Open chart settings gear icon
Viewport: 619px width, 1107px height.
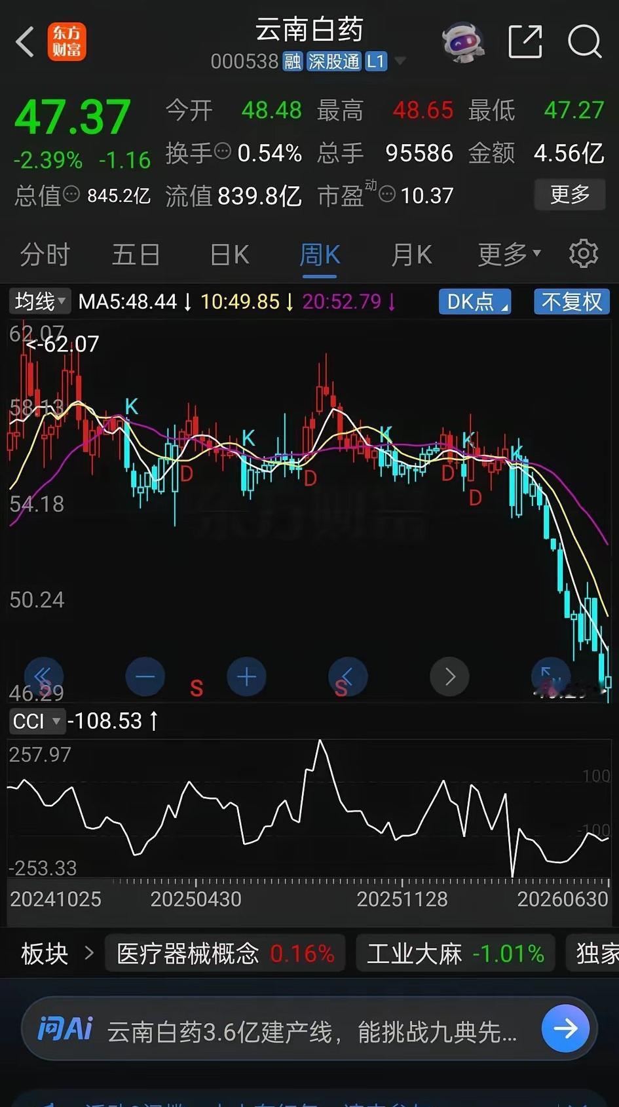tap(583, 254)
